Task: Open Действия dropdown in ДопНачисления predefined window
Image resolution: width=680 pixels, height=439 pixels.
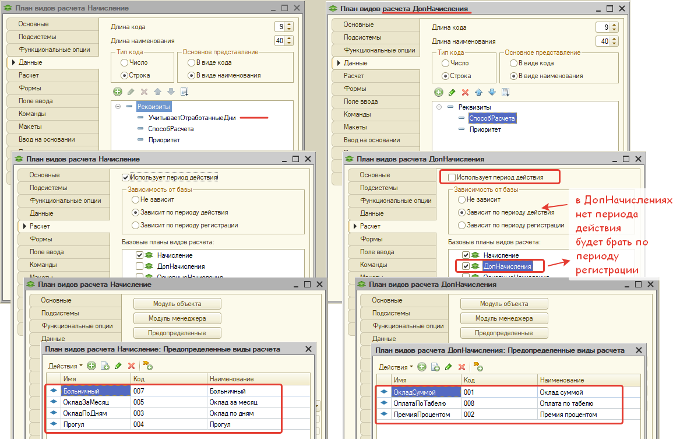Action: [x=396, y=367]
